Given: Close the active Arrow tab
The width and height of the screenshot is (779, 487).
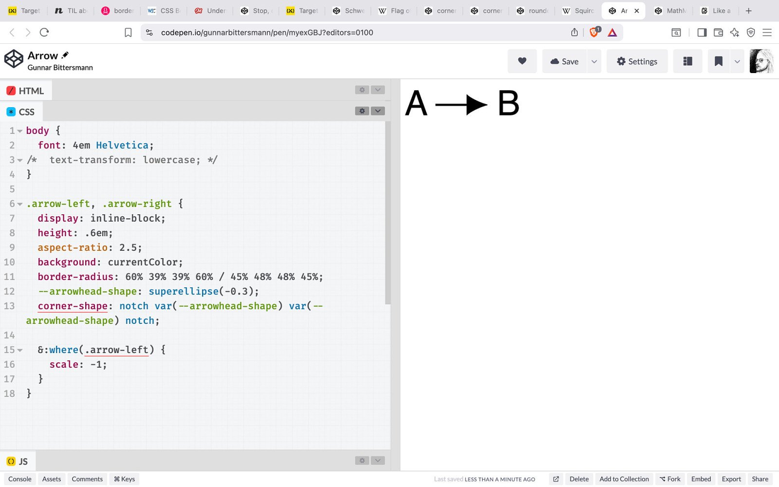Looking at the screenshot, I should point(636,11).
